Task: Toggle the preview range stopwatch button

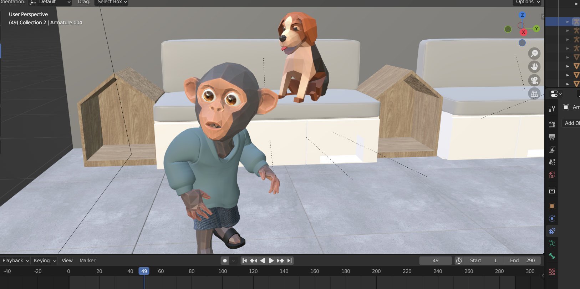Action: (459, 261)
